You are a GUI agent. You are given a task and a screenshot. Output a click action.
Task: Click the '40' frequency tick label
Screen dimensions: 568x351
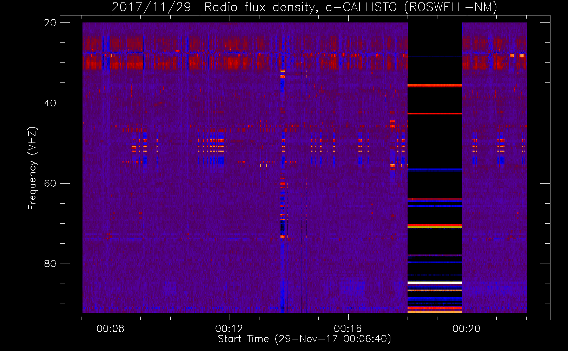point(50,103)
